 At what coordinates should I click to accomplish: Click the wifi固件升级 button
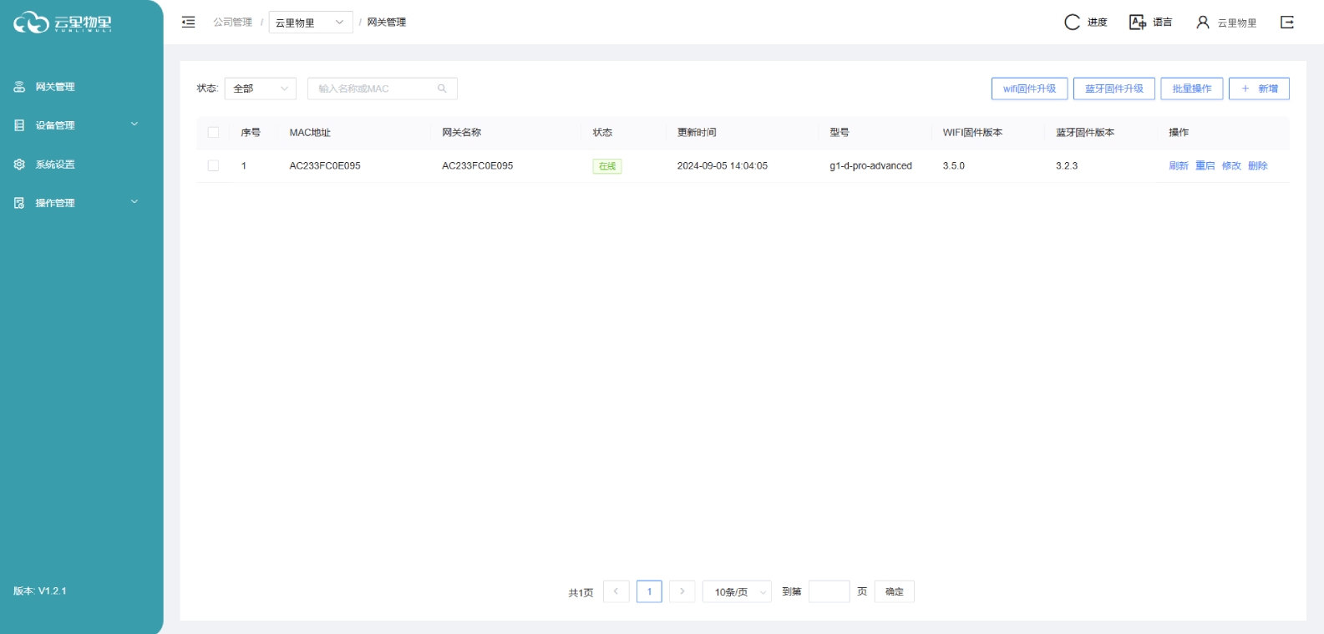click(1029, 89)
